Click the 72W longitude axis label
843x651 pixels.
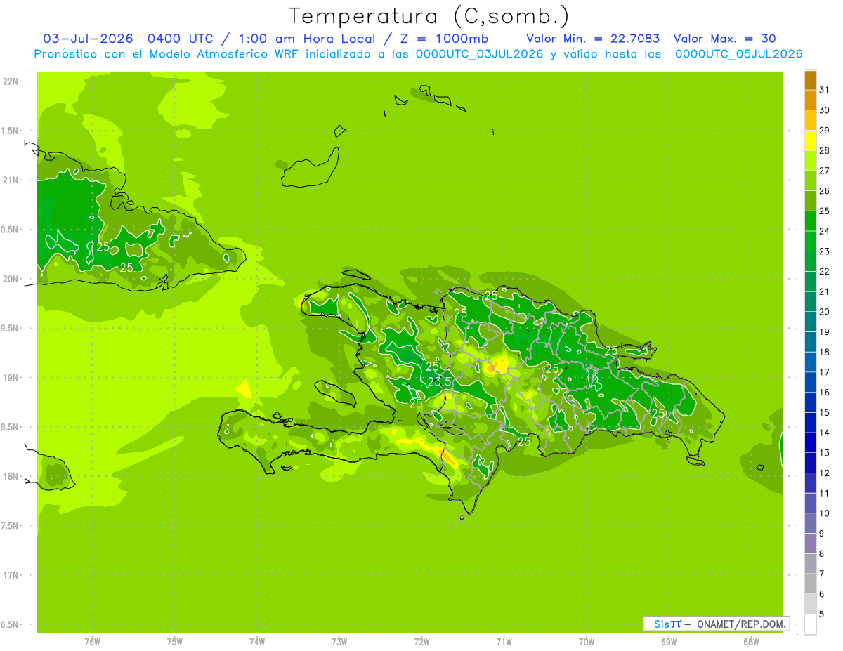point(421,641)
